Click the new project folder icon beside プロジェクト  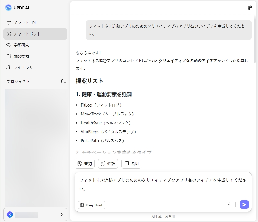(63, 82)
